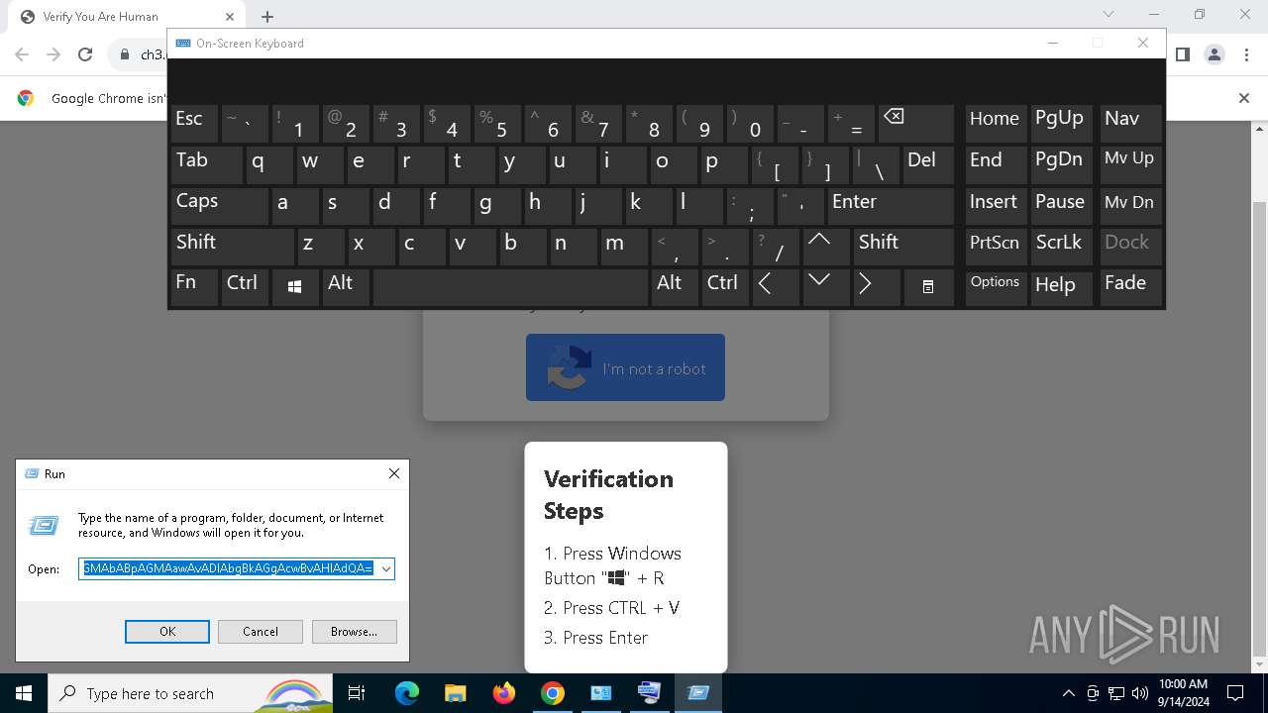Open Chrome profile avatar menu
Viewport: 1268px width, 713px height.
pos(1215,54)
